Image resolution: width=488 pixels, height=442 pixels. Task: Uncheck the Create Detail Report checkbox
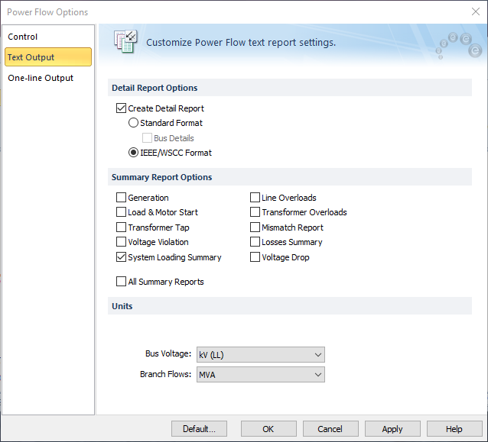click(121, 108)
